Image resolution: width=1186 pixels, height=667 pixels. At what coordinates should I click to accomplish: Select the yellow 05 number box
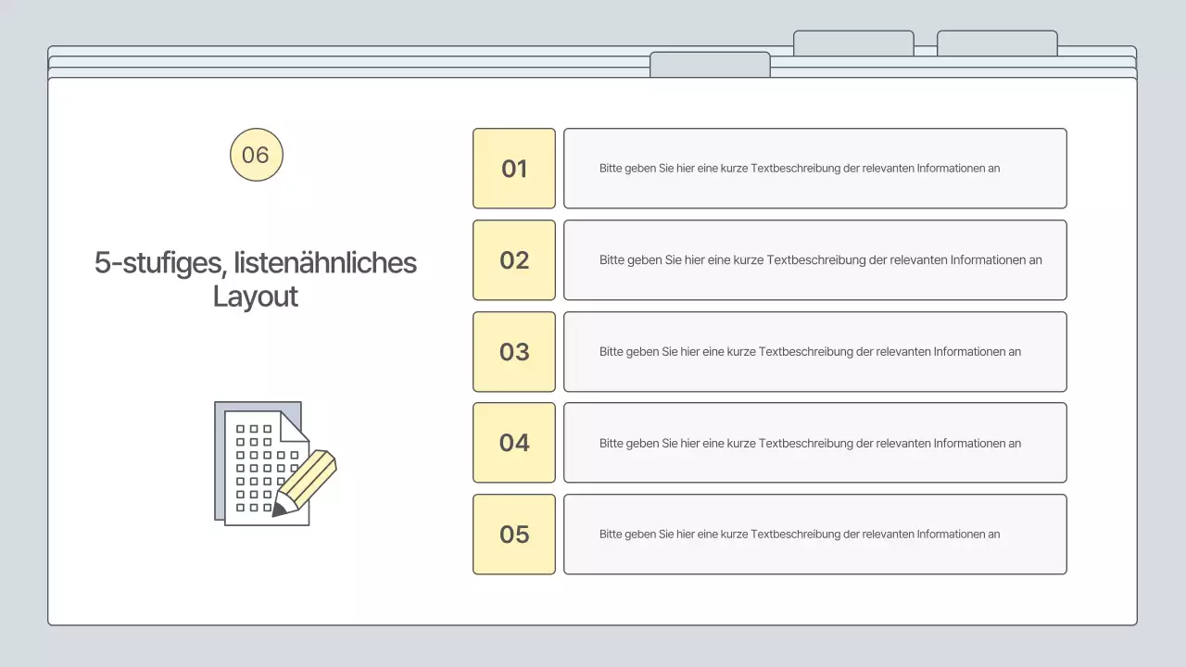514,535
